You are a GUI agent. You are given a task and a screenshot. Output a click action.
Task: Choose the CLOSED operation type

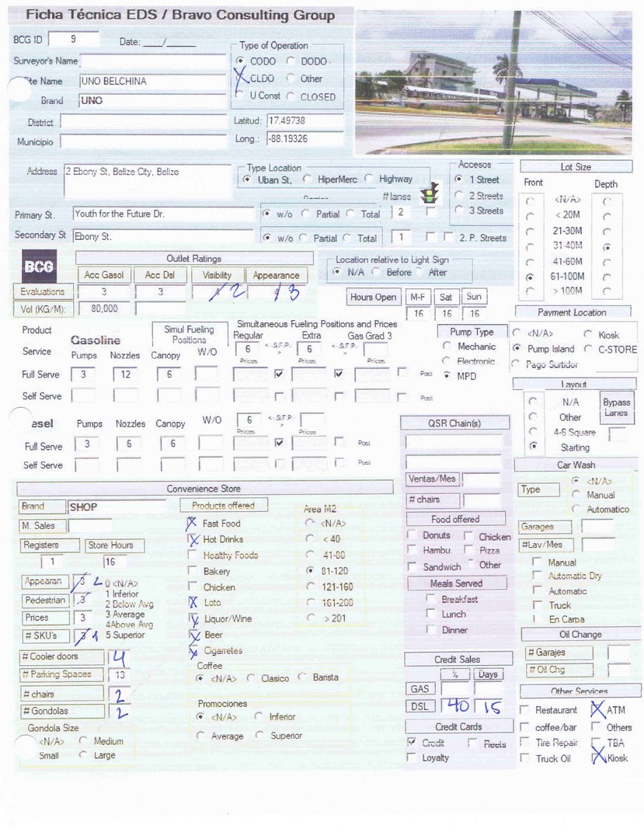(x=291, y=96)
